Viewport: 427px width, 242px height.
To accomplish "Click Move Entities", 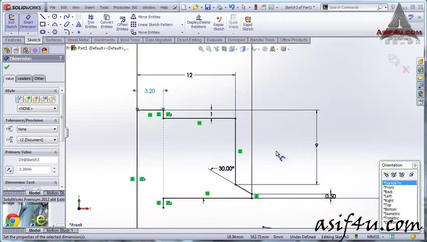I will (x=146, y=32).
